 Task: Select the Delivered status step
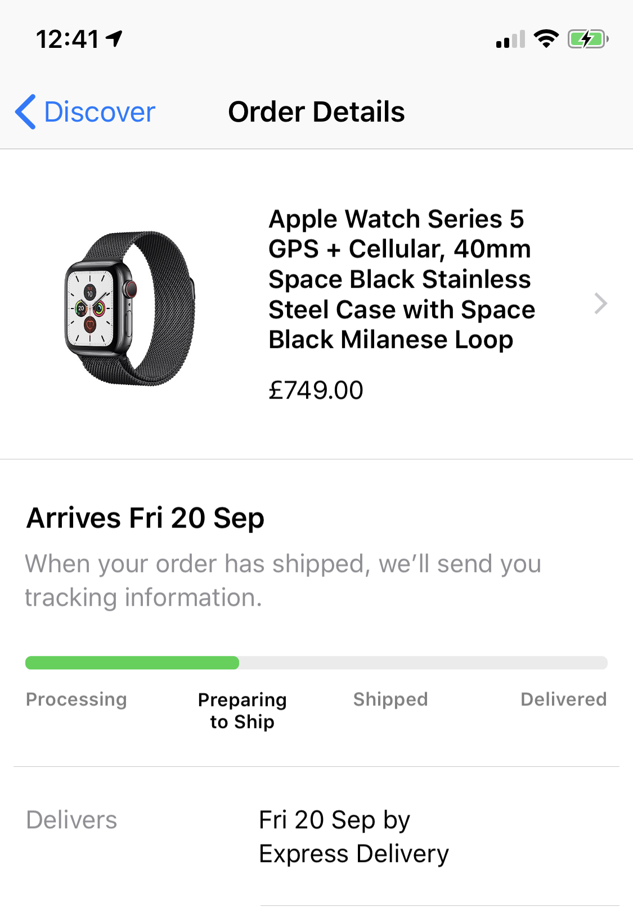564,699
